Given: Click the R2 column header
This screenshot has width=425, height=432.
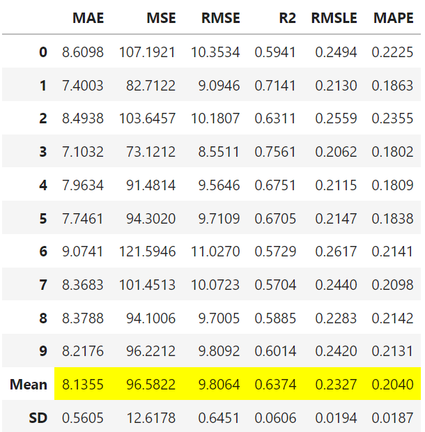Looking at the screenshot, I should point(287,18).
